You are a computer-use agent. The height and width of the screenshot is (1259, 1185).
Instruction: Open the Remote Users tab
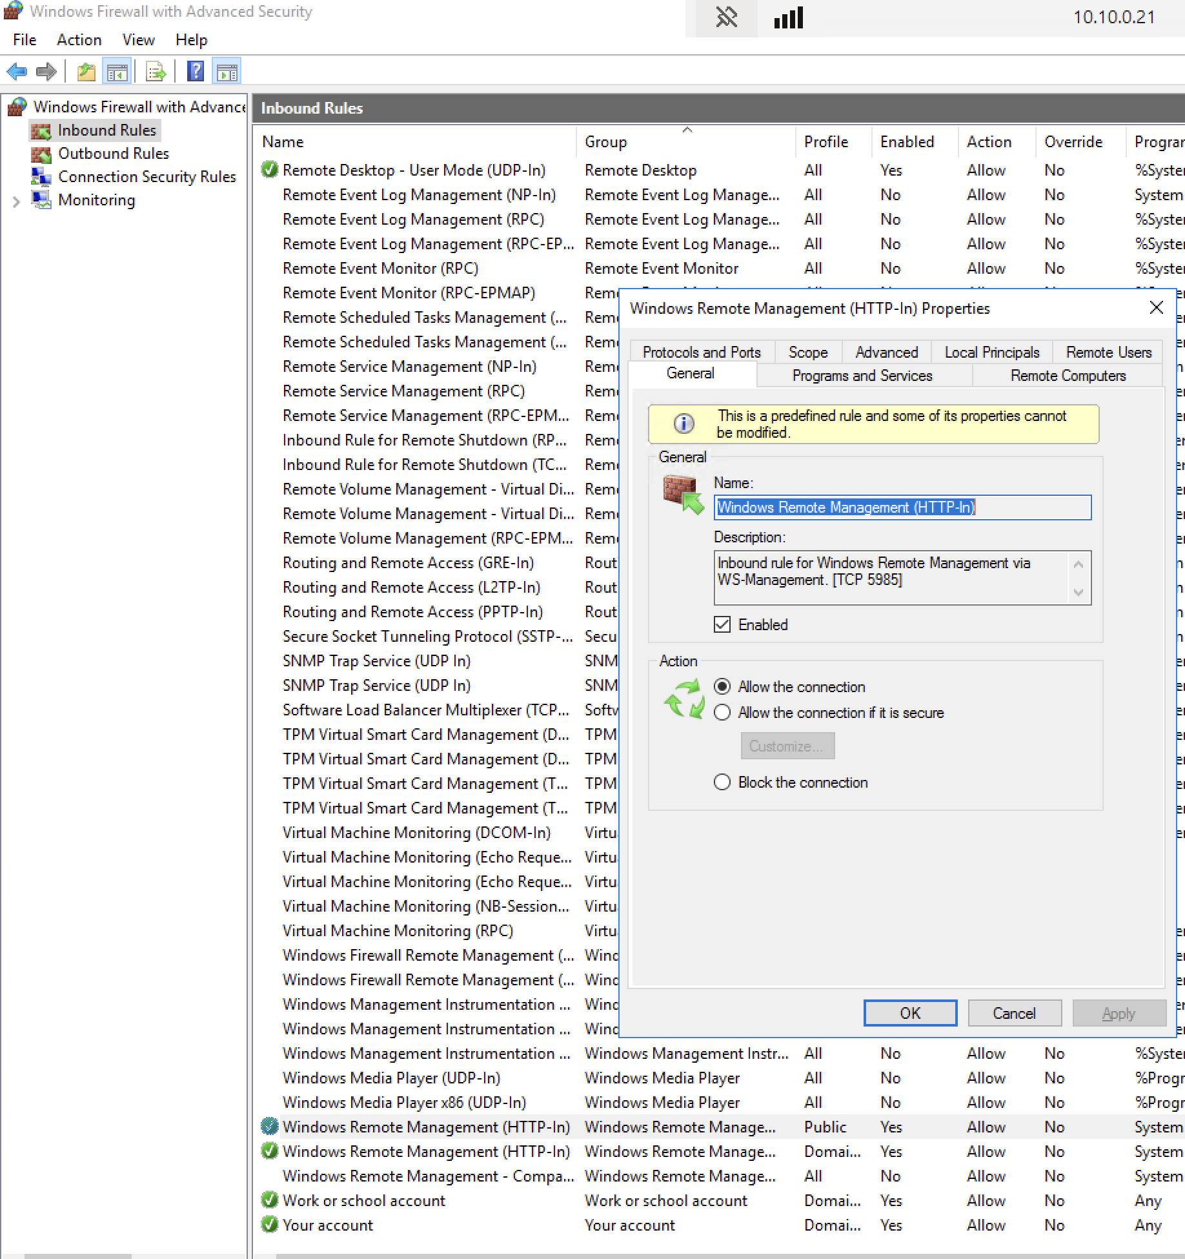pos(1108,352)
